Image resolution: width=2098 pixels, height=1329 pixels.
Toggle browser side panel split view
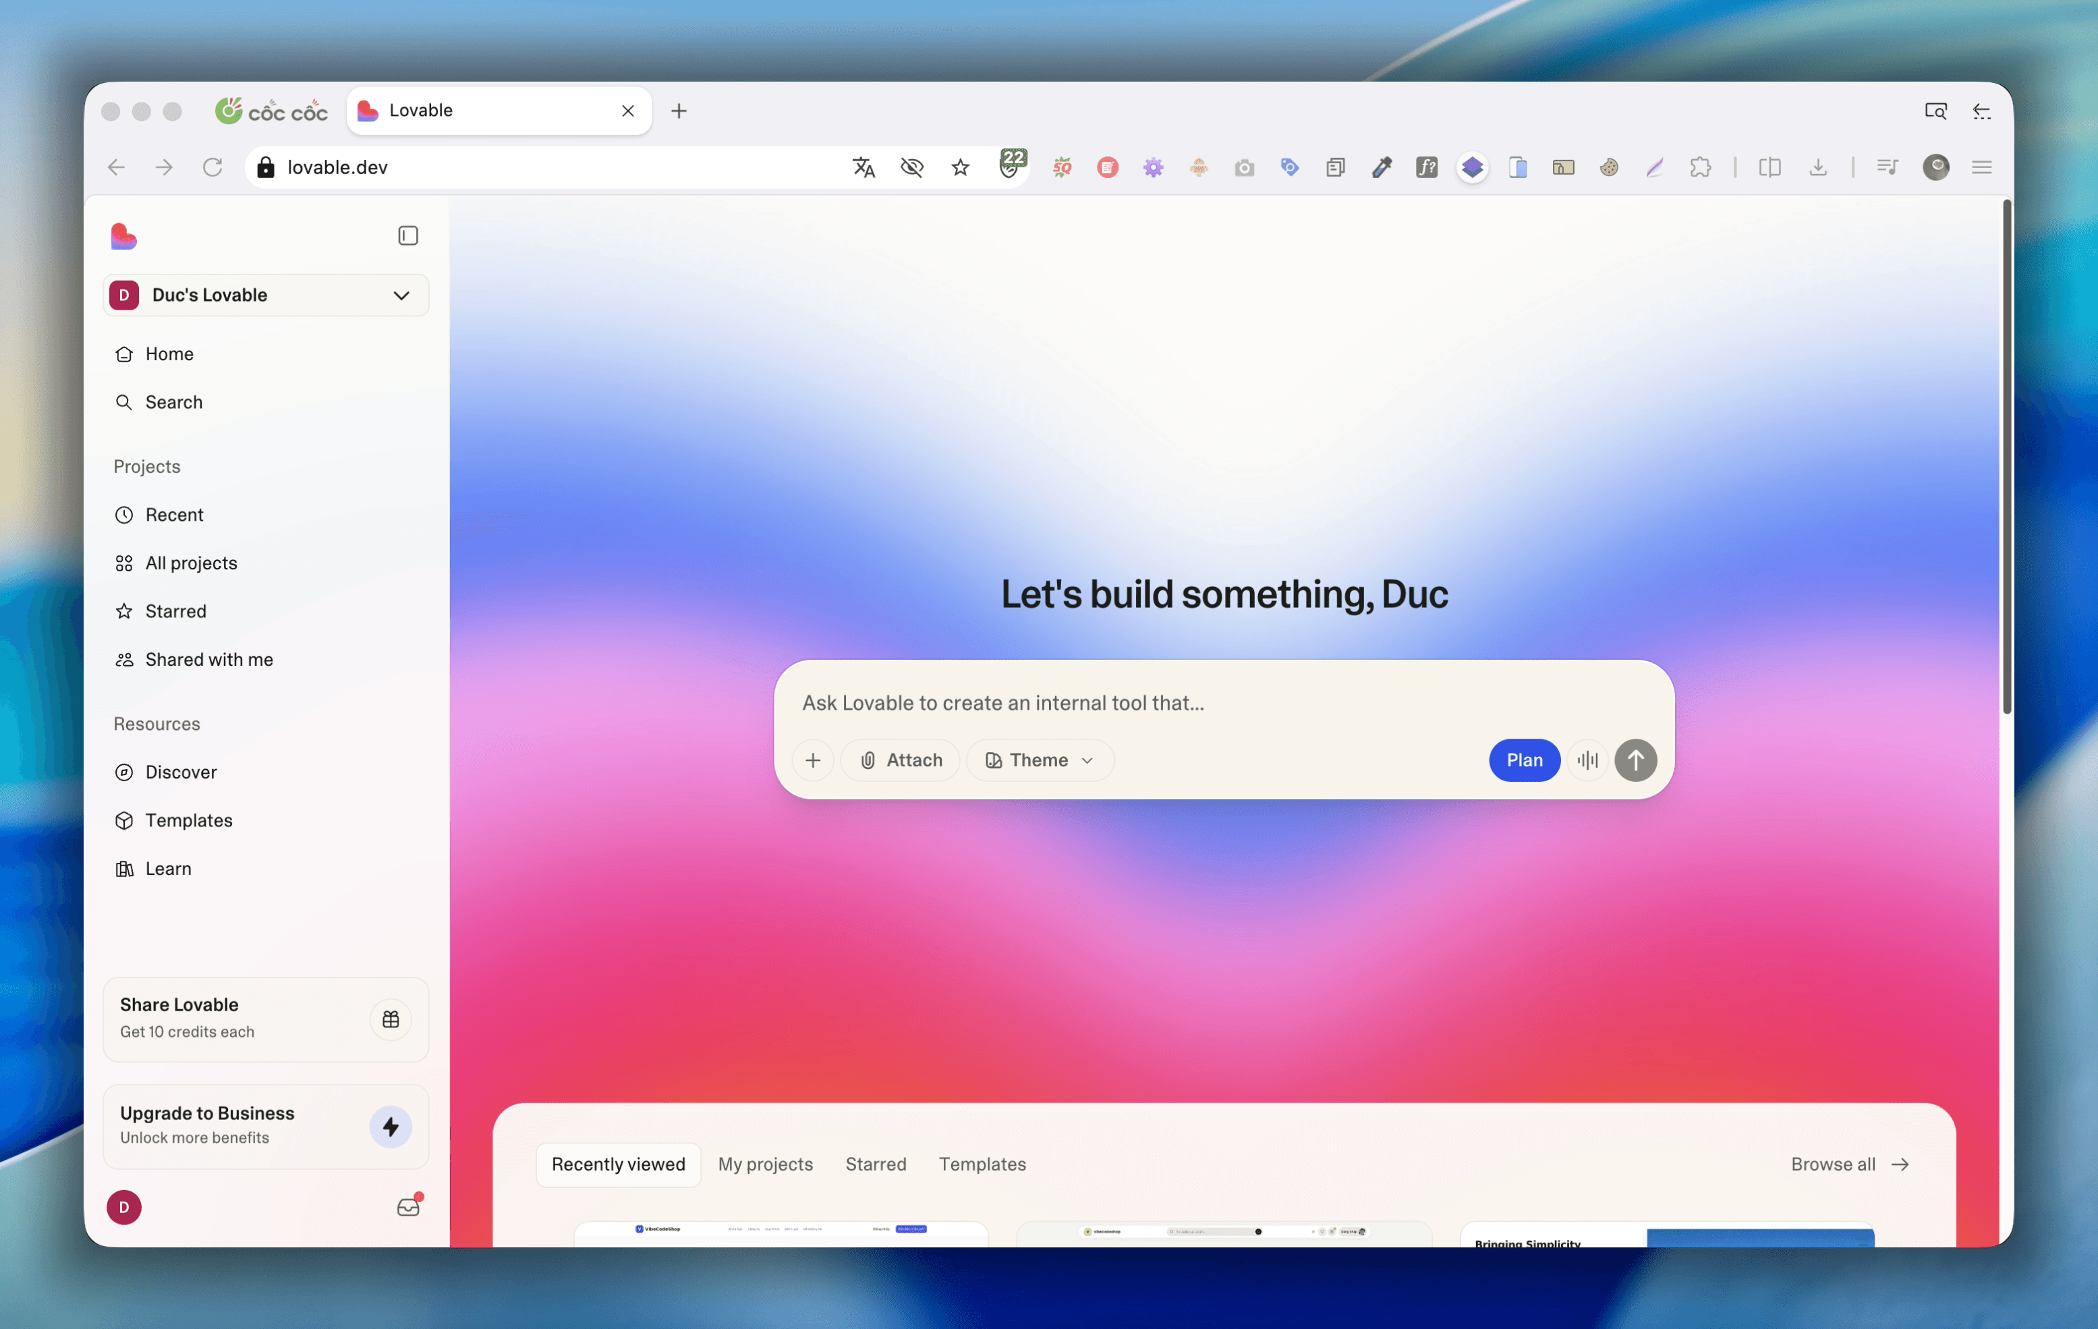coord(1769,167)
